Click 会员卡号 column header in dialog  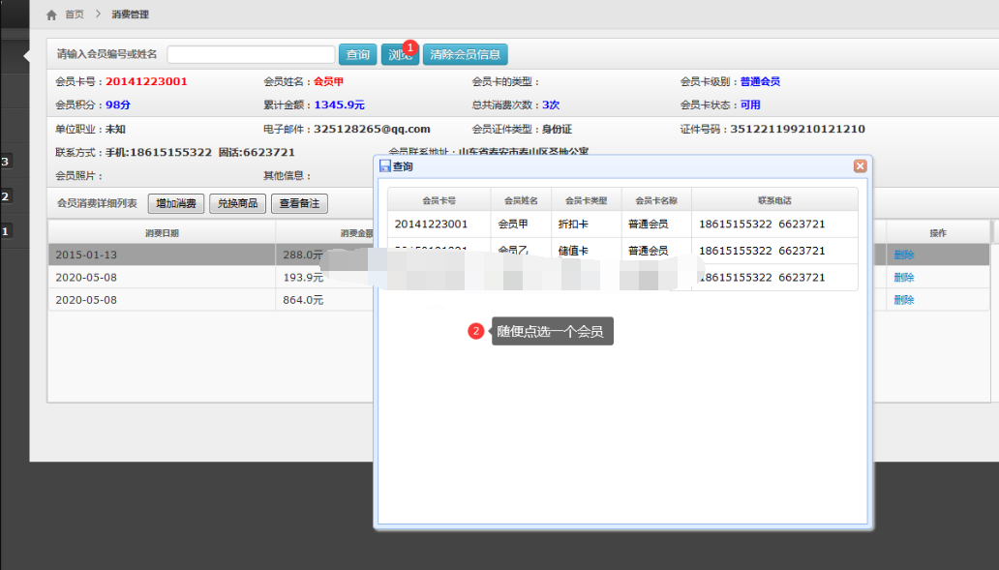click(439, 200)
